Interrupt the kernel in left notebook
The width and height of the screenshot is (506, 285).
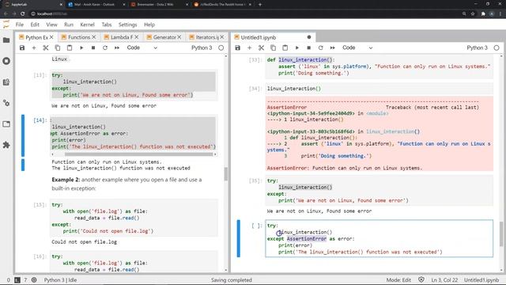click(x=93, y=47)
